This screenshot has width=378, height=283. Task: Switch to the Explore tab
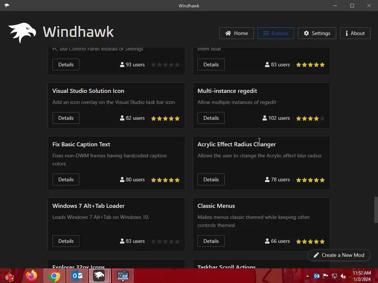[276, 33]
